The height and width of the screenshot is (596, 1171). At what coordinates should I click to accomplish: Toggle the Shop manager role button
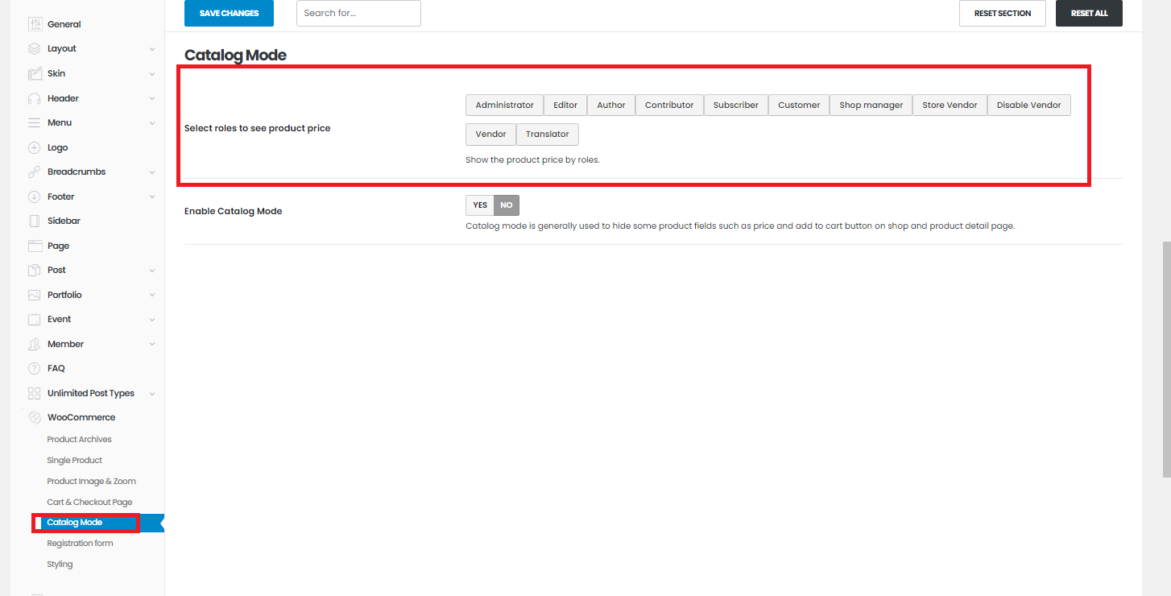click(871, 106)
